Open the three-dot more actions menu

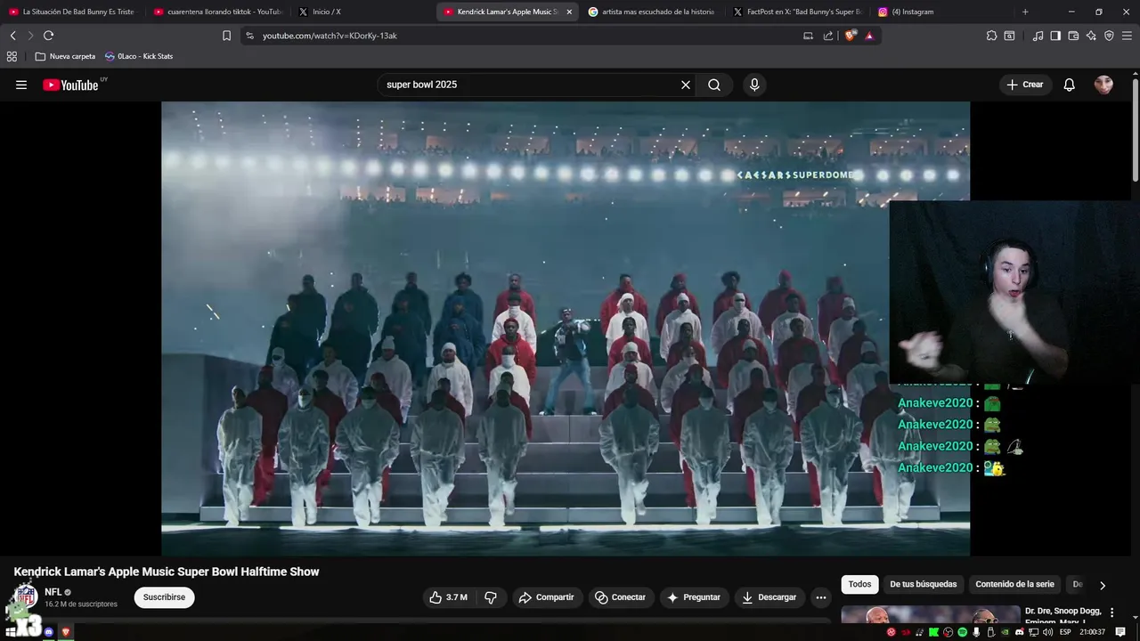[821, 597]
